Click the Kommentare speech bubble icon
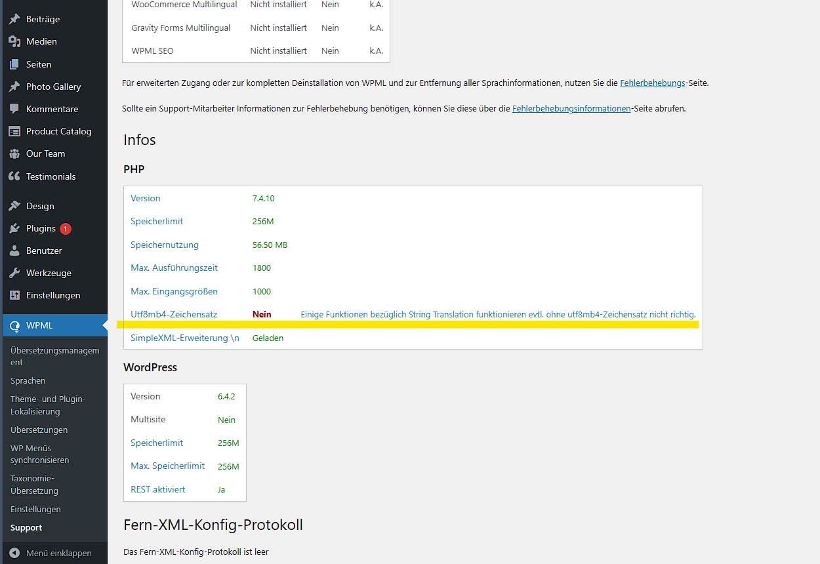The height and width of the screenshot is (564, 820). click(14, 109)
